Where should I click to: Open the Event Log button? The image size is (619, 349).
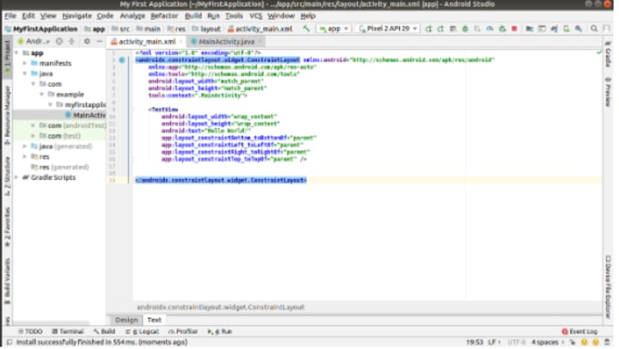(579, 332)
